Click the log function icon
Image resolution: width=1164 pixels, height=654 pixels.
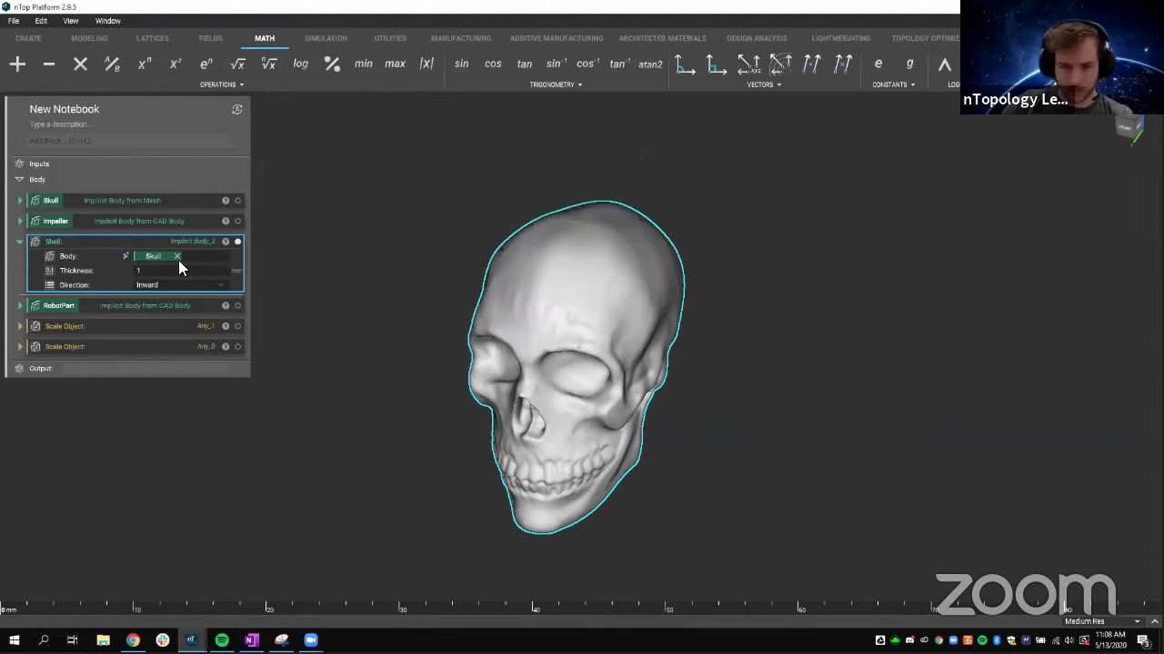pos(300,64)
